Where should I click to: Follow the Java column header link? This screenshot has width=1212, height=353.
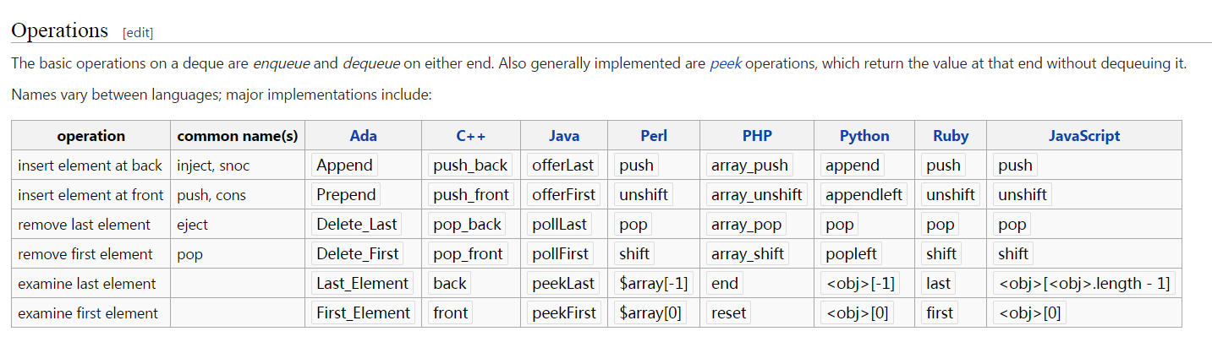(x=563, y=135)
